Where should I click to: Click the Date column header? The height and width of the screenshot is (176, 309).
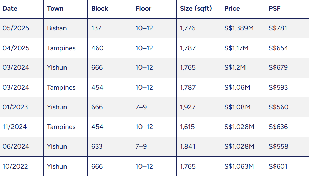(10, 9)
